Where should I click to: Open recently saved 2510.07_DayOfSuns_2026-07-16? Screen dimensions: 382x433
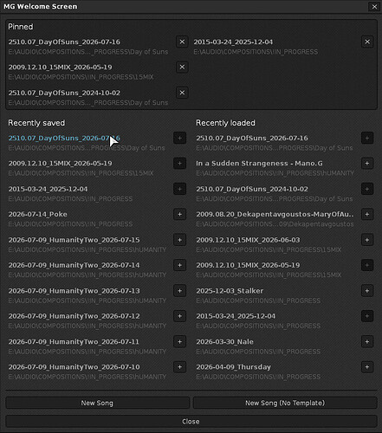[x=64, y=138]
